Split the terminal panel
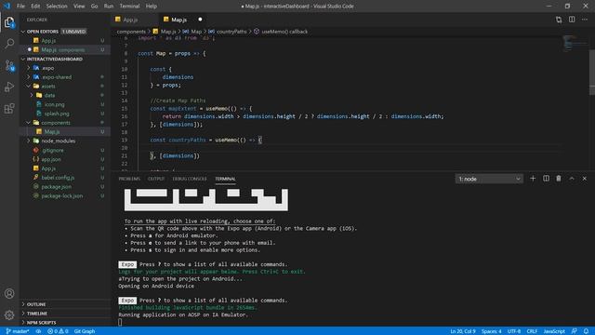 (x=546, y=179)
